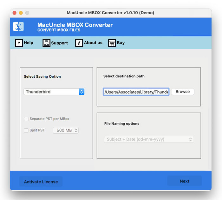Enable Separate PST per MBox checkbox

click(x=26, y=119)
